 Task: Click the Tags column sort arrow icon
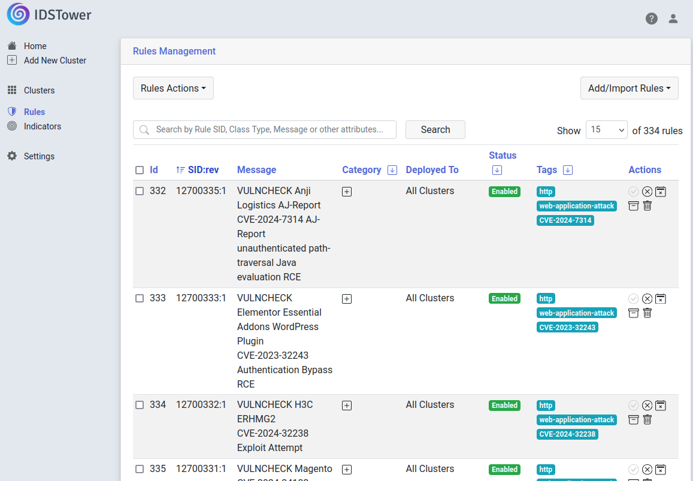[x=568, y=170]
